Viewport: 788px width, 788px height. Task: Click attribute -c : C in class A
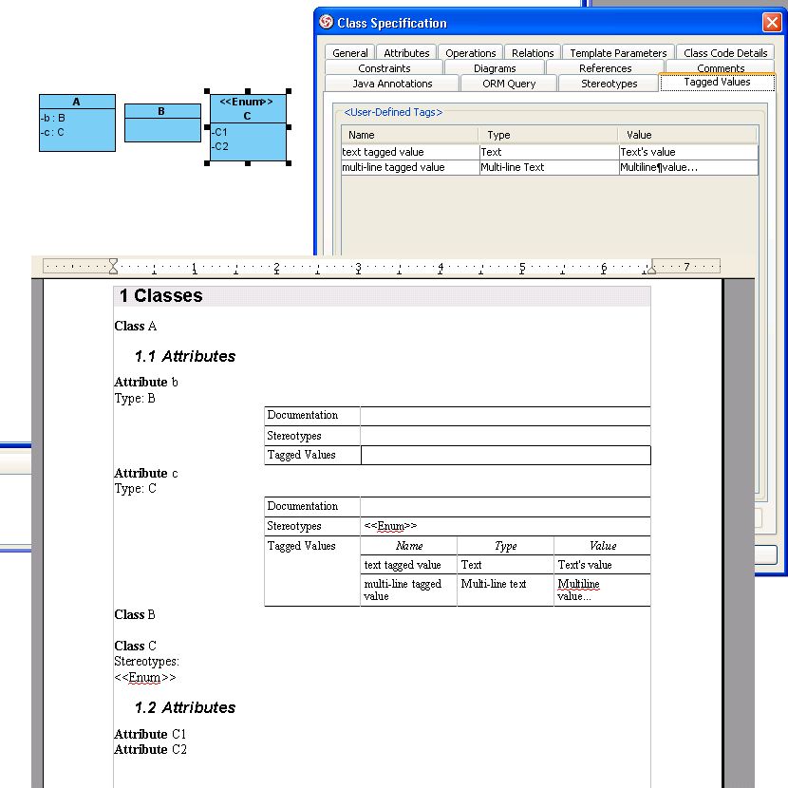point(52,132)
